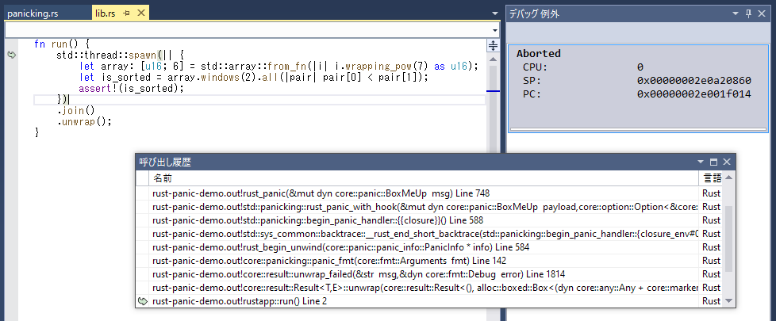
Task: Click the 言語 column header
Action: click(712, 178)
